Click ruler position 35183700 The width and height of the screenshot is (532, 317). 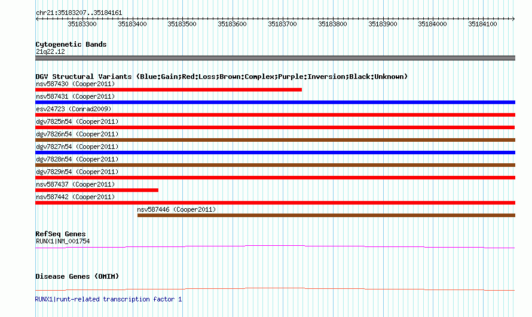pos(283,24)
